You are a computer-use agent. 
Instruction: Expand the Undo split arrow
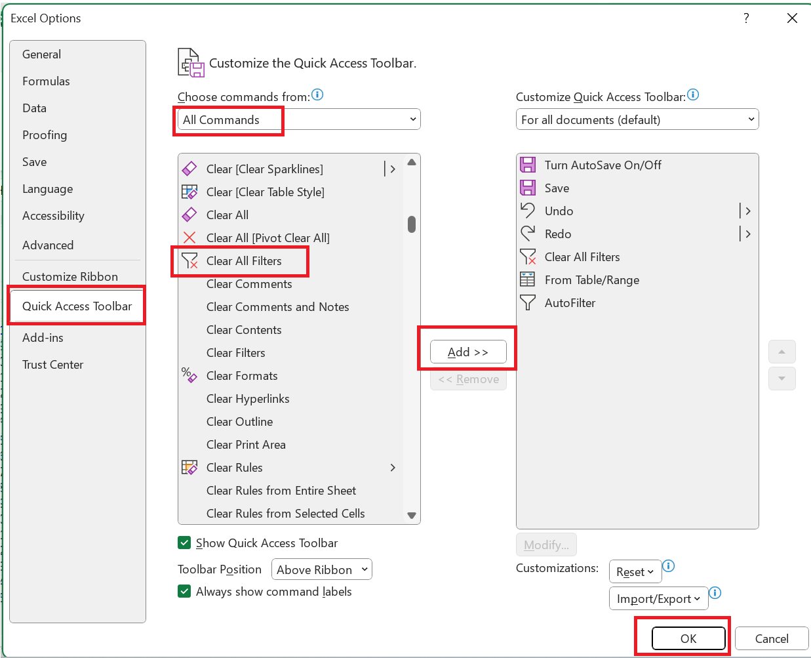(747, 211)
